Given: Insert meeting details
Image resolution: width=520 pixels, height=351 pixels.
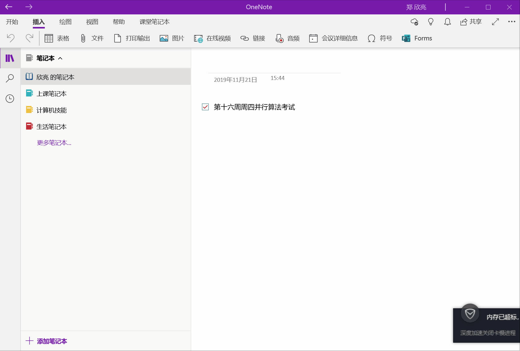Looking at the screenshot, I should [333, 38].
